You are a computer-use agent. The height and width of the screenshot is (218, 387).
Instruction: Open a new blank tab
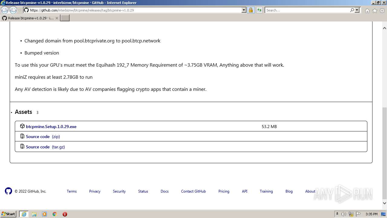(x=65, y=18)
